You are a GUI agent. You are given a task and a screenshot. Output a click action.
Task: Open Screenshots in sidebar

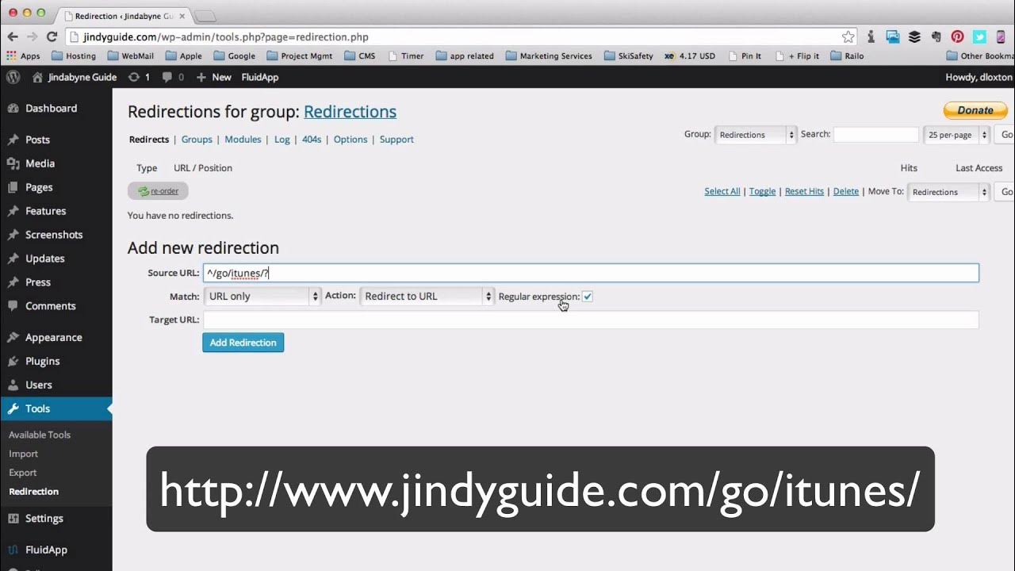click(56, 235)
